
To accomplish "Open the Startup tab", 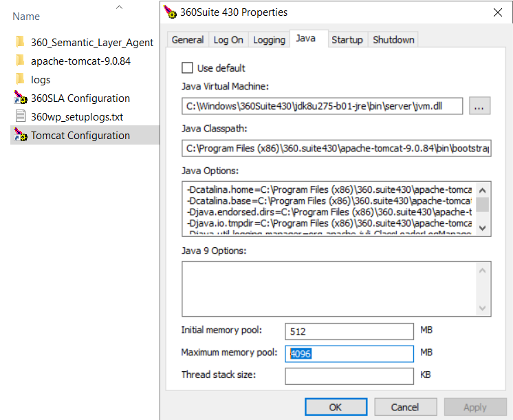I will [347, 40].
